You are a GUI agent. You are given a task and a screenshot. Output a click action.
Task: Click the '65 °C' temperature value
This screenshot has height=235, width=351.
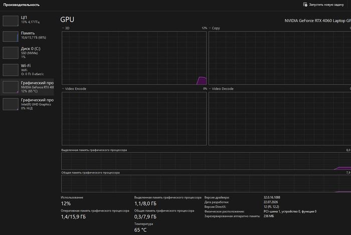click(x=140, y=230)
